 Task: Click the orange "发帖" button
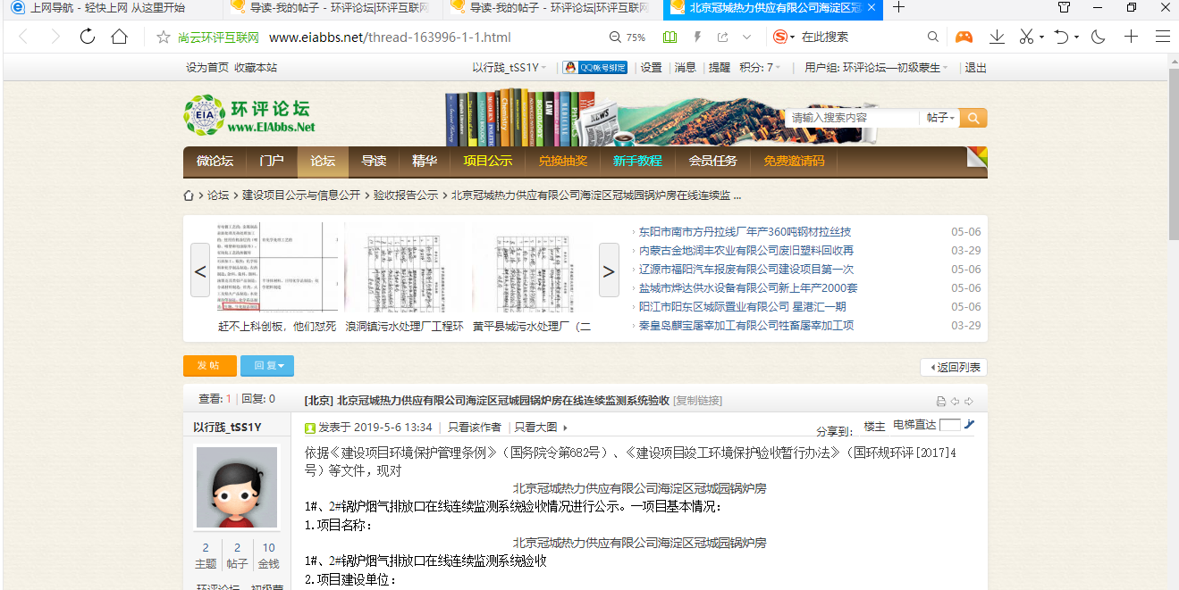click(x=210, y=366)
